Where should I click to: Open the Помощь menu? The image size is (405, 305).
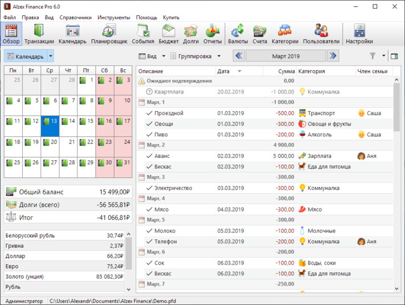[147, 18]
